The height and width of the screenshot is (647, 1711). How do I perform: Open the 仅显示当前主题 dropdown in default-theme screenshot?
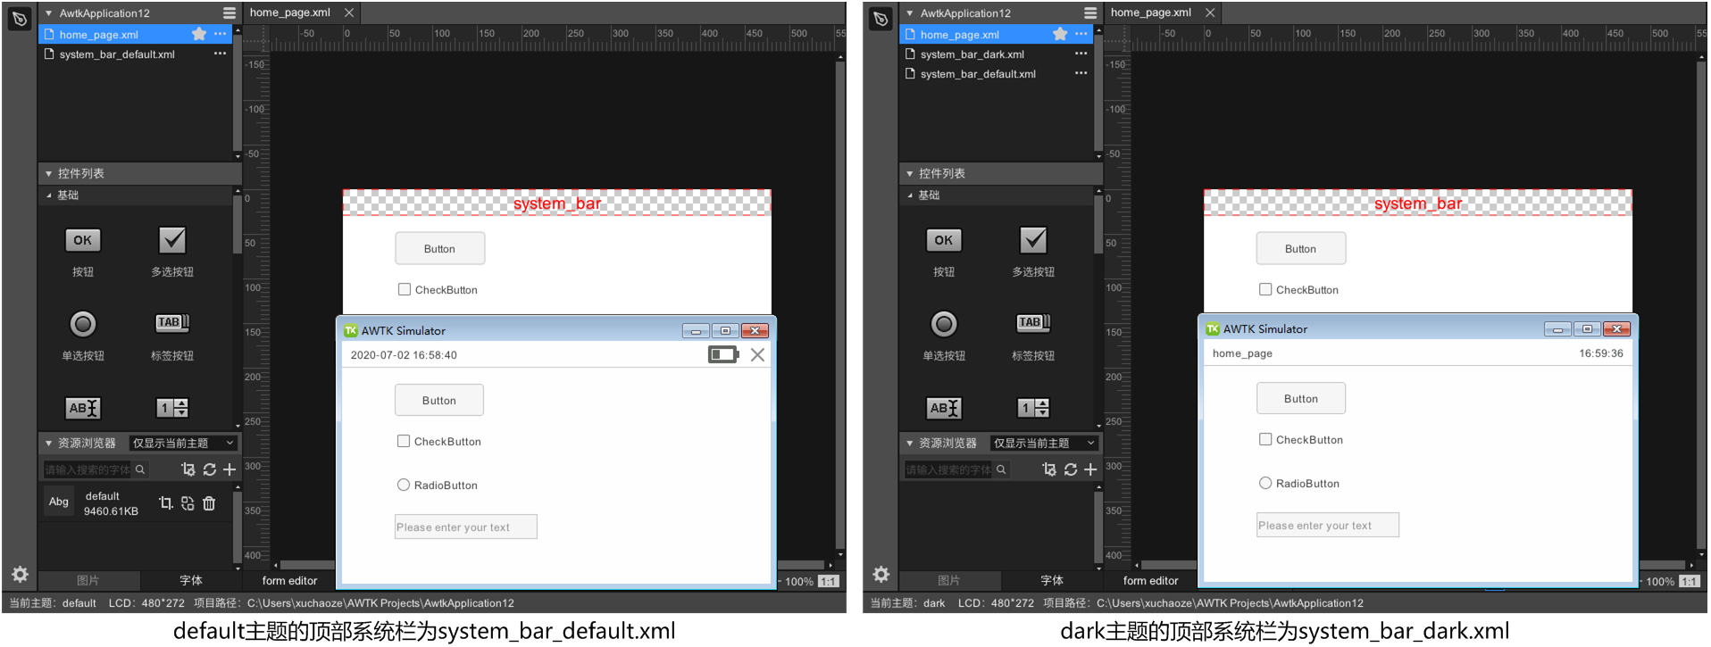(x=182, y=443)
